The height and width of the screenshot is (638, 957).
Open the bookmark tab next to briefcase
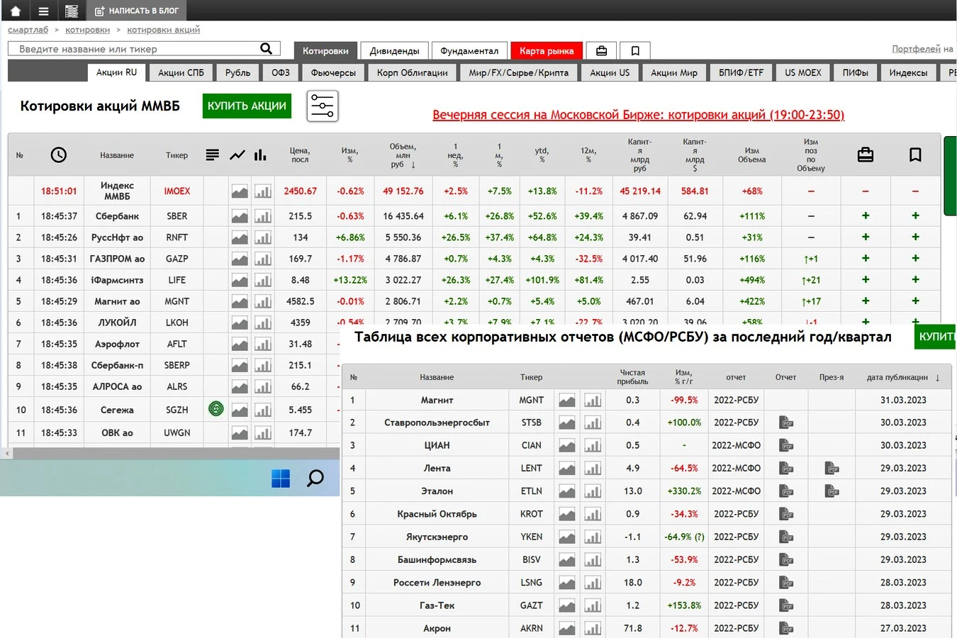pyautogui.click(x=635, y=50)
